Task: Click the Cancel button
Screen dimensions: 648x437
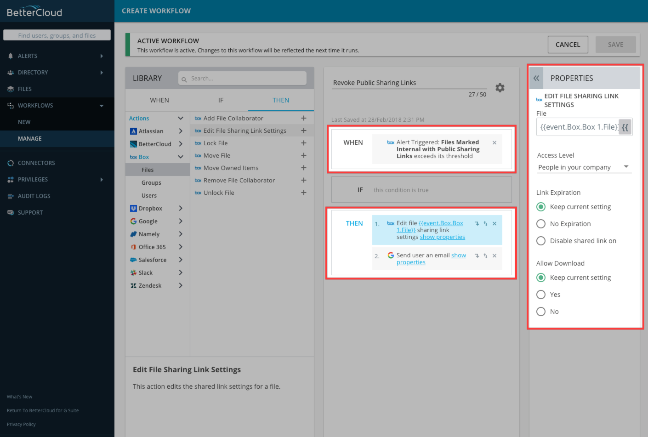Action: coord(568,45)
